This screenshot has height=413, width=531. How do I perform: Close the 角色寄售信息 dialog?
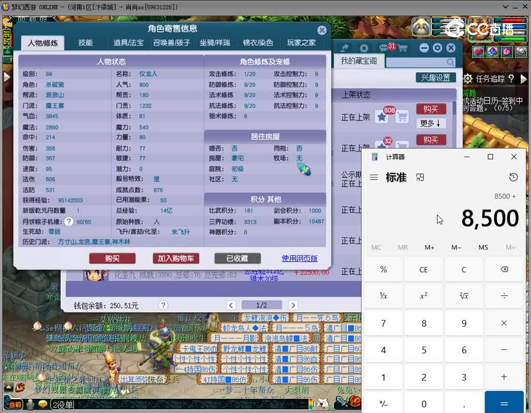click(x=322, y=30)
